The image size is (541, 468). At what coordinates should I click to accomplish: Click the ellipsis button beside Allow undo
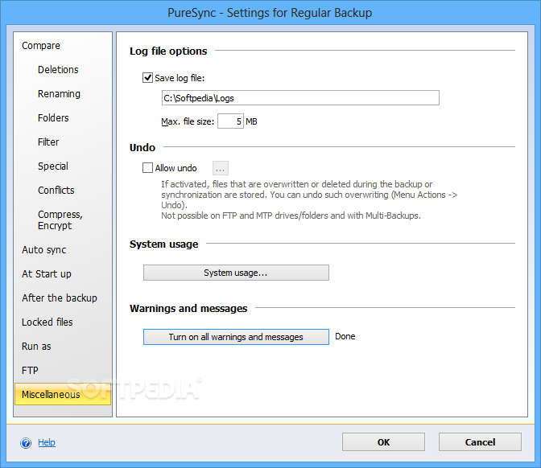220,168
